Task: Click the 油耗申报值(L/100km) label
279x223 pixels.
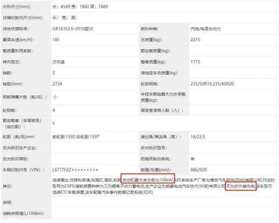Action: pos(23,213)
